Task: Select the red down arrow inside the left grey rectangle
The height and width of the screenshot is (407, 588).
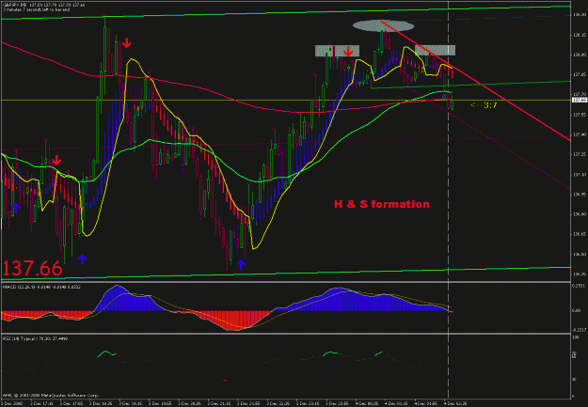Action: pos(348,52)
